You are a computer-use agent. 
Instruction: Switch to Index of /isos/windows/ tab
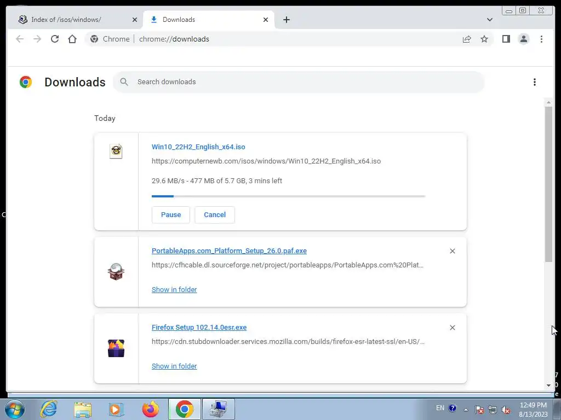pos(75,20)
